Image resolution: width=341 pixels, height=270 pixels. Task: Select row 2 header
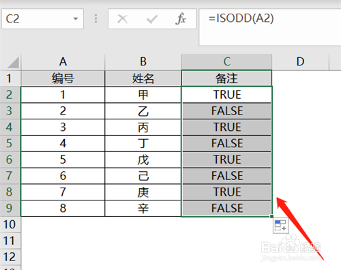10,95
